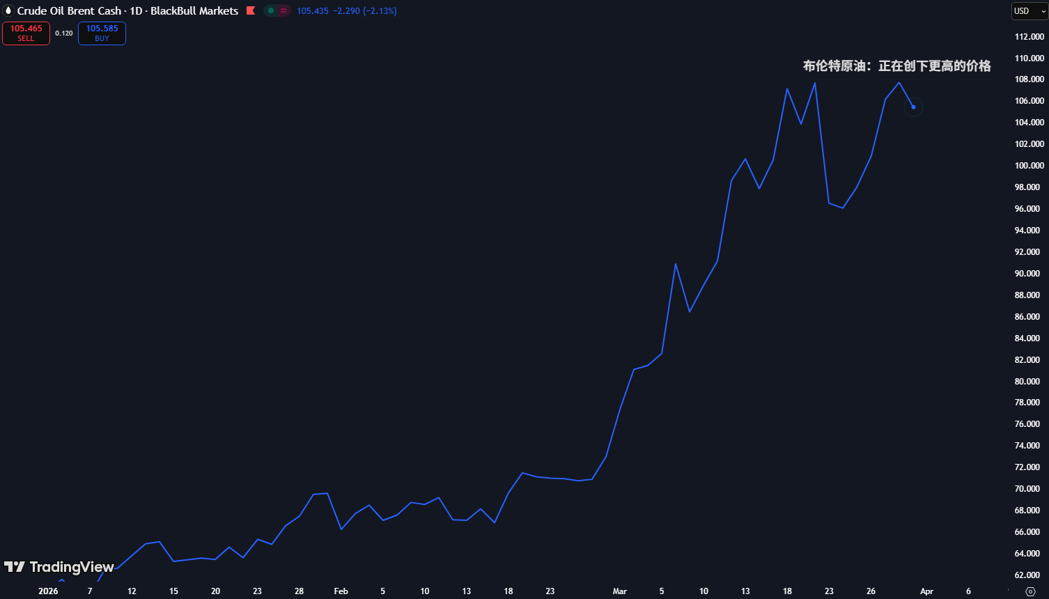Click the green market status dot
Screen dimensions: 1049x599
point(271,11)
